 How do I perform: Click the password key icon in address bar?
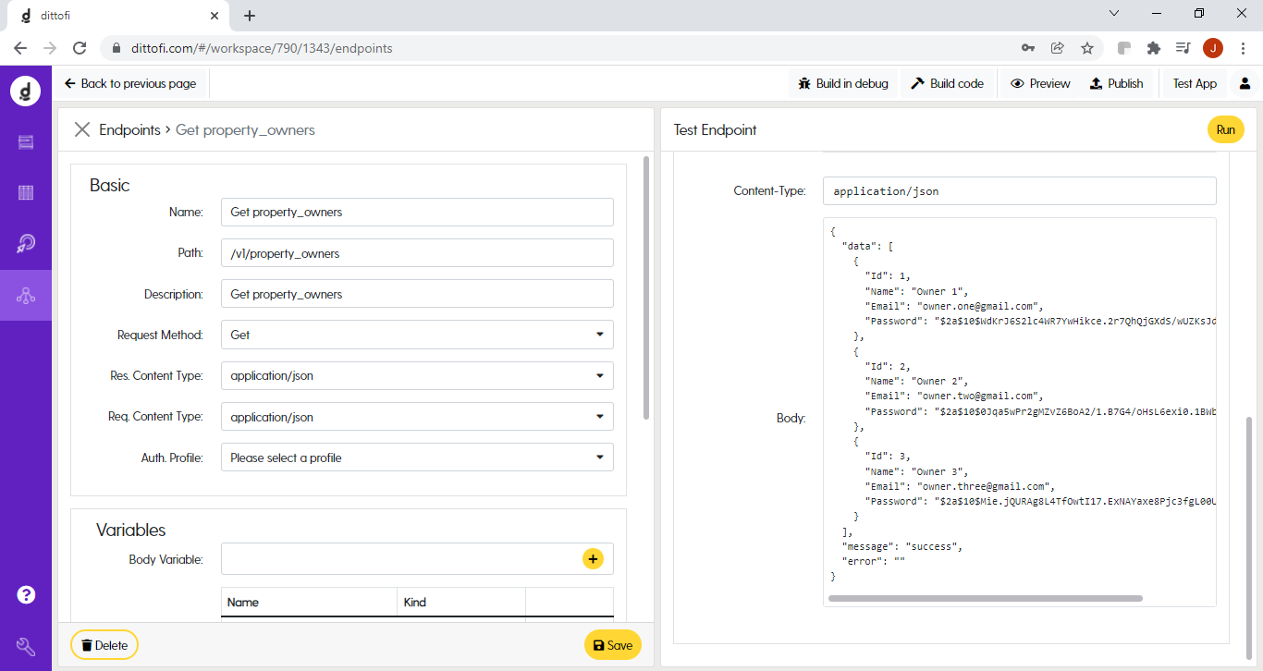(1028, 48)
